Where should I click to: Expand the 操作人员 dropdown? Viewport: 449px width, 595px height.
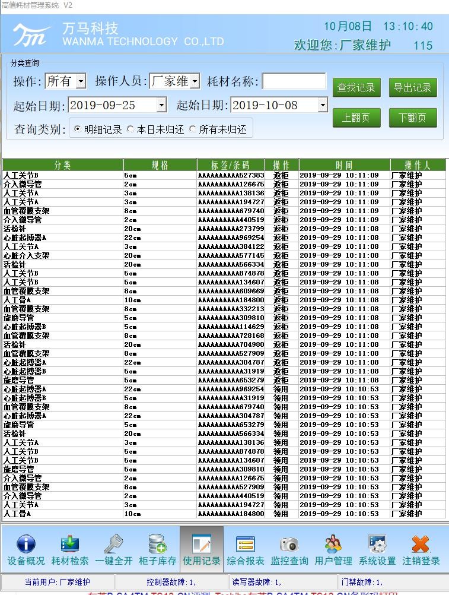tap(195, 81)
